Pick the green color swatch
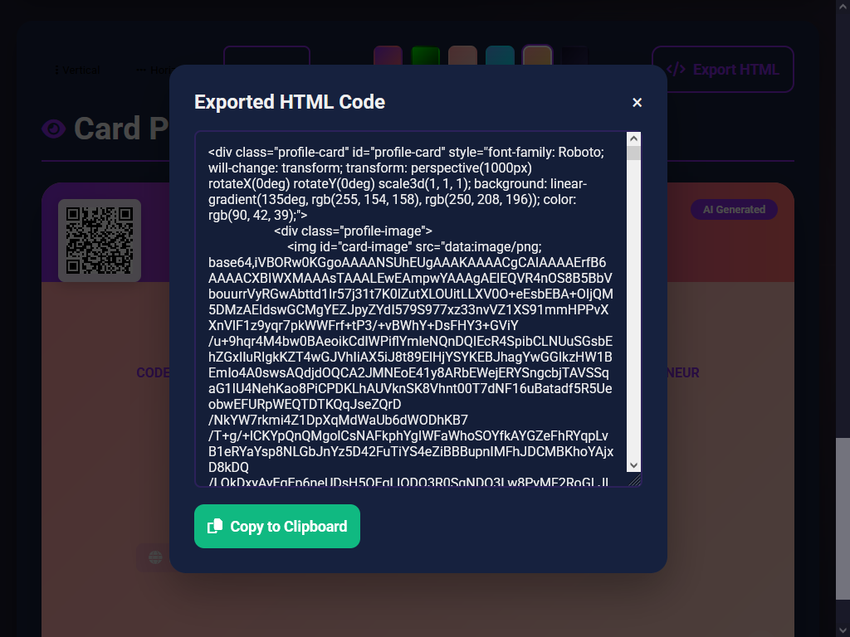 click(x=426, y=56)
